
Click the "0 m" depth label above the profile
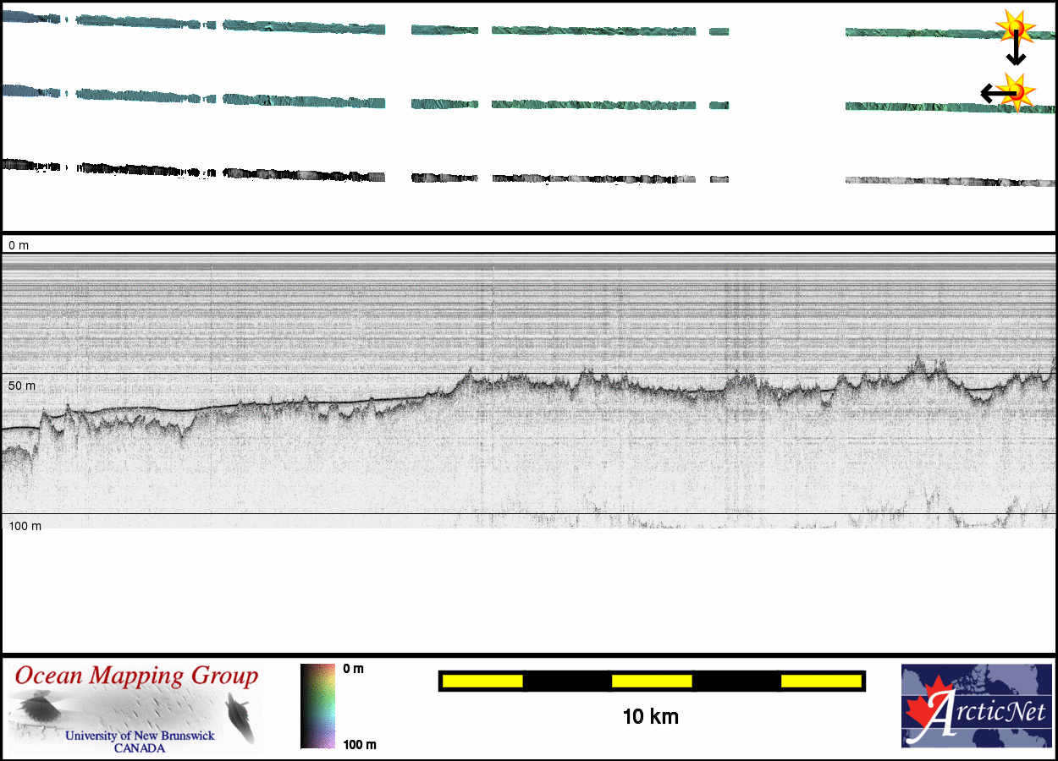pos(19,245)
